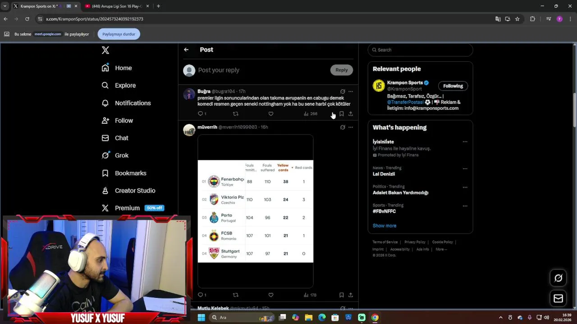Viewport: 577px width, 324px height.
Task: Open Creator Studio from the sidebar
Action: coord(129,191)
